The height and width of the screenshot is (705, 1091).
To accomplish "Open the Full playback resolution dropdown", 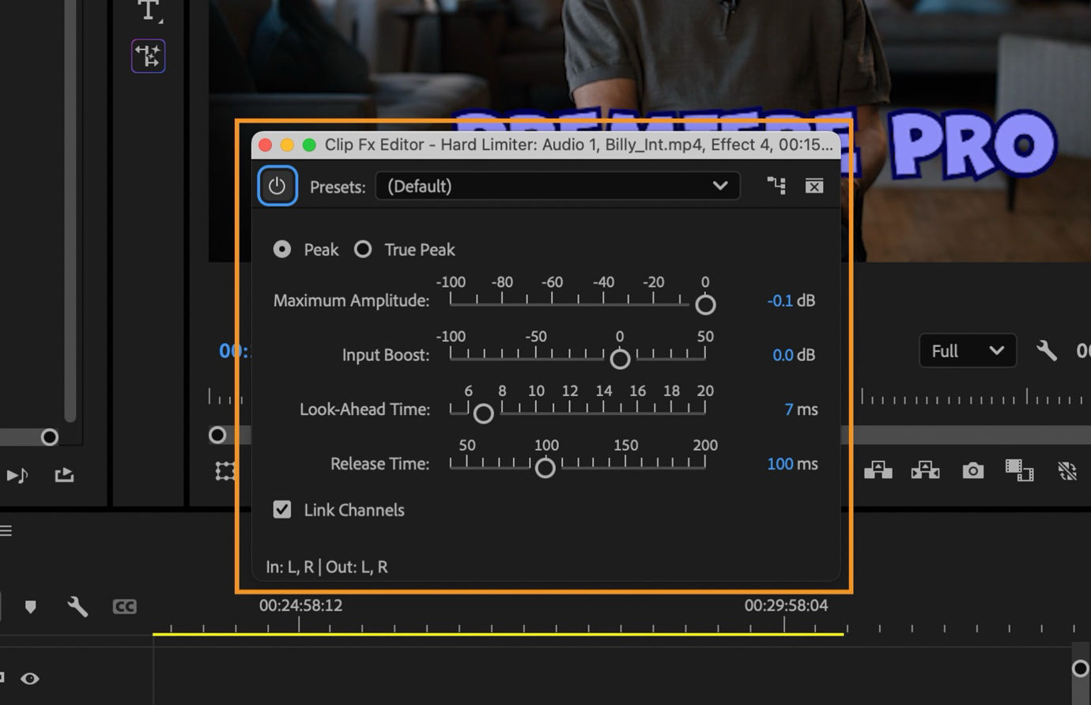I will pyautogui.click(x=966, y=350).
